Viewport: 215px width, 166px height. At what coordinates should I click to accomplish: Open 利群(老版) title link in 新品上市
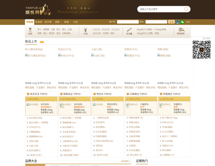click(x=163, y=49)
